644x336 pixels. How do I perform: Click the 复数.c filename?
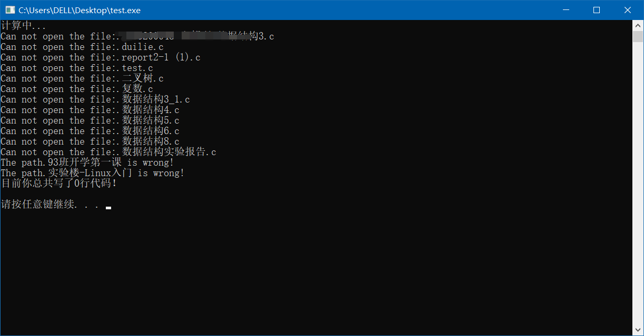pos(137,89)
